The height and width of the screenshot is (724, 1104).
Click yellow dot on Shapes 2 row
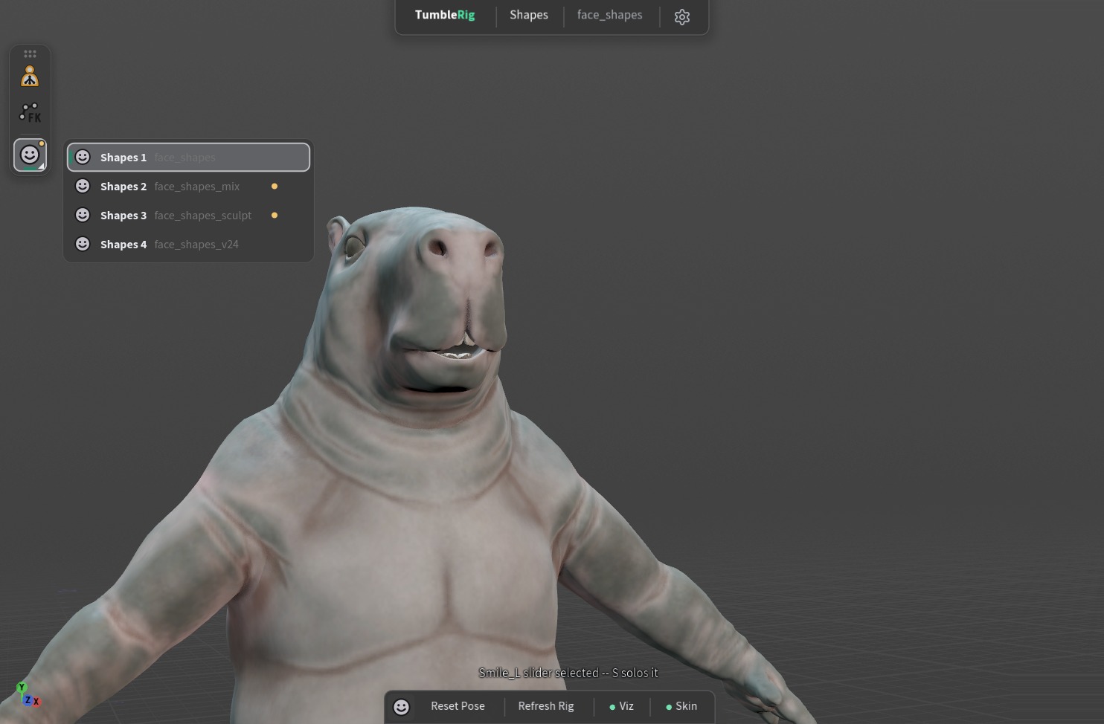click(x=275, y=187)
